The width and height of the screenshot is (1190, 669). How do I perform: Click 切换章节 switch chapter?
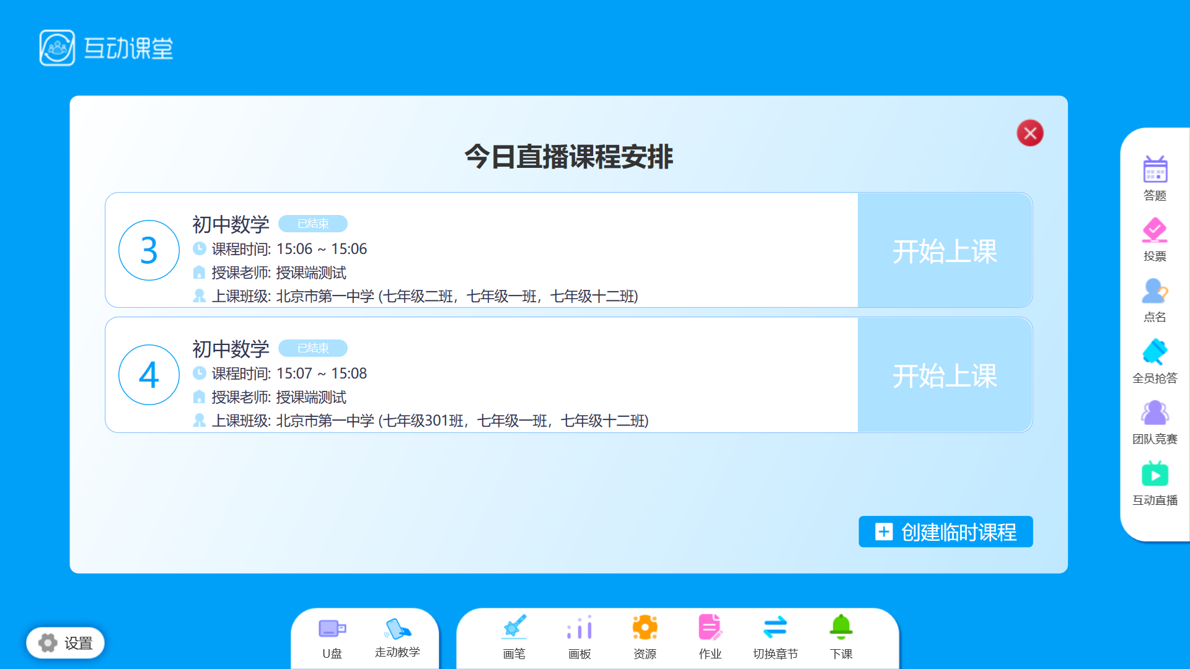tap(775, 637)
